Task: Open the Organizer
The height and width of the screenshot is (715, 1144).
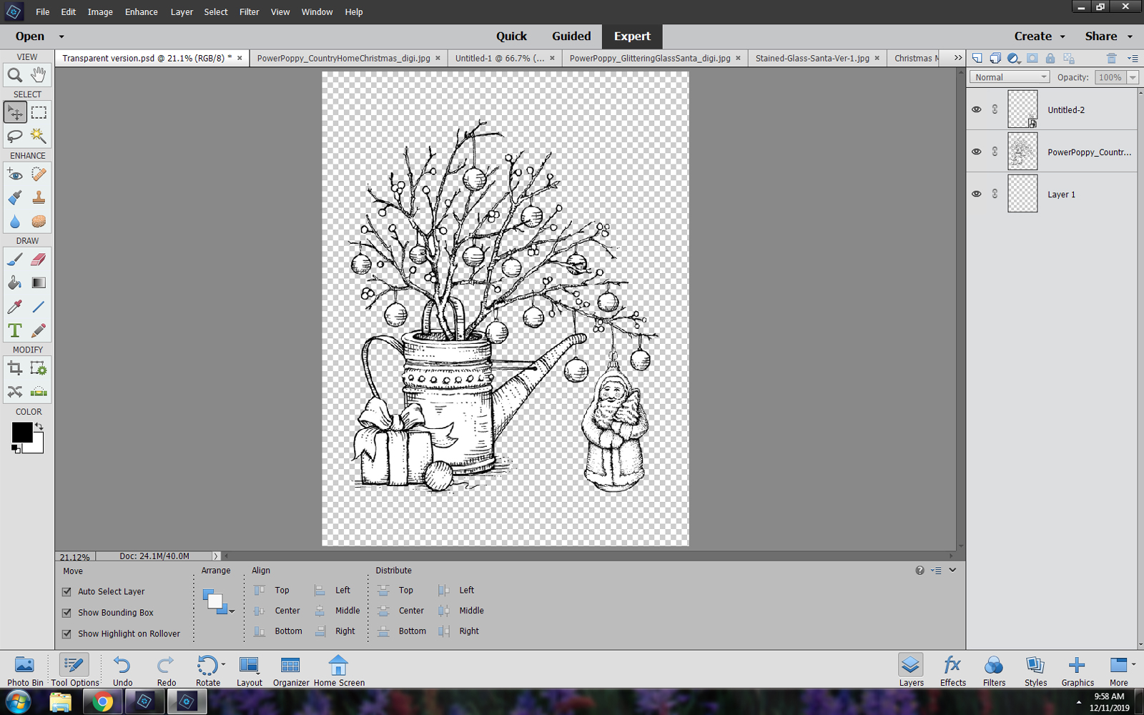Action: coord(291,671)
